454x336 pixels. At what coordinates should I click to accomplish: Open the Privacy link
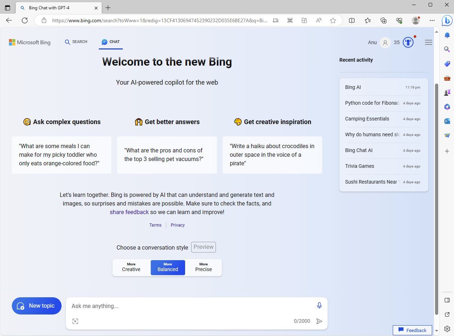pos(178,225)
